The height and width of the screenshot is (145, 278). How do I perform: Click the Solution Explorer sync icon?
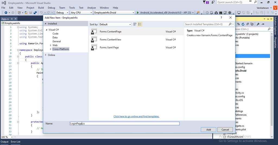(238, 24)
